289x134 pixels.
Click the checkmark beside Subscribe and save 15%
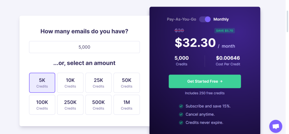point(181,106)
